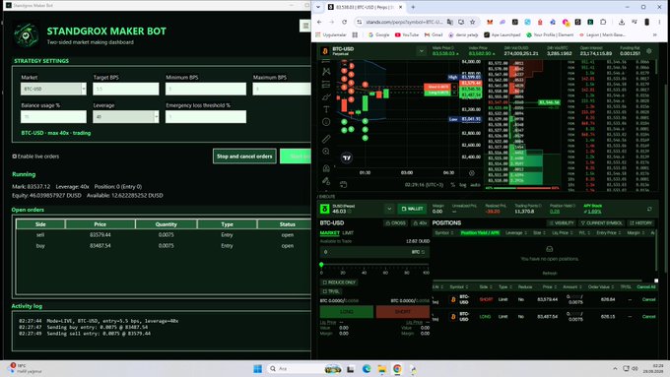Image resolution: width=670 pixels, height=377 pixels.
Task: Bookmark this page with the star icon
Action: coord(473,22)
